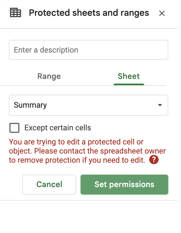
Task: Click the Protected sheets and ranges heading
Action: click(x=89, y=13)
